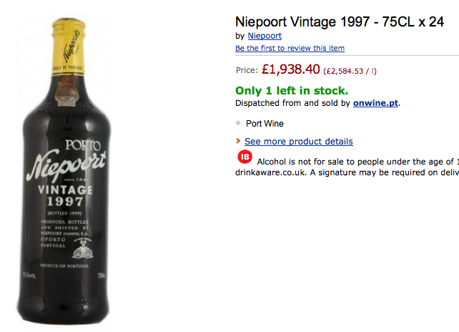Click the Niepoort Vintage 1997 product title
459x332 pixels.
pos(340,21)
